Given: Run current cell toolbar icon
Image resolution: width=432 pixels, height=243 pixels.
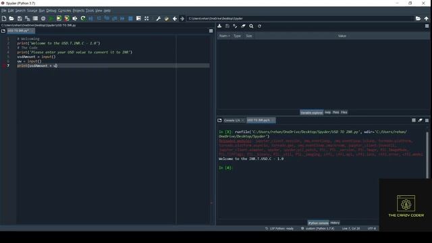Looking at the screenshot, I should click(x=59, y=18).
